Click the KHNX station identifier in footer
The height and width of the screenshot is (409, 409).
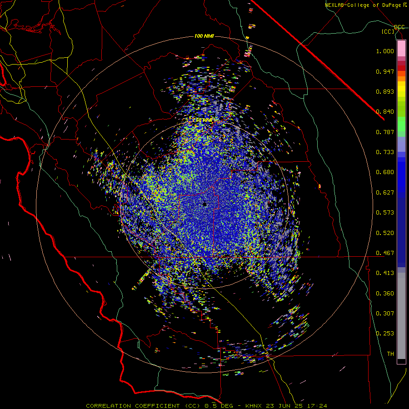(x=254, y=406)
